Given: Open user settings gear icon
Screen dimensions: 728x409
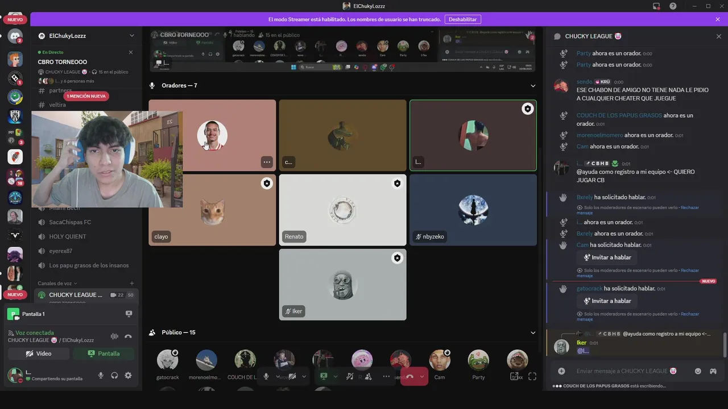Looking at the screenshot, I should pos(128,375).
